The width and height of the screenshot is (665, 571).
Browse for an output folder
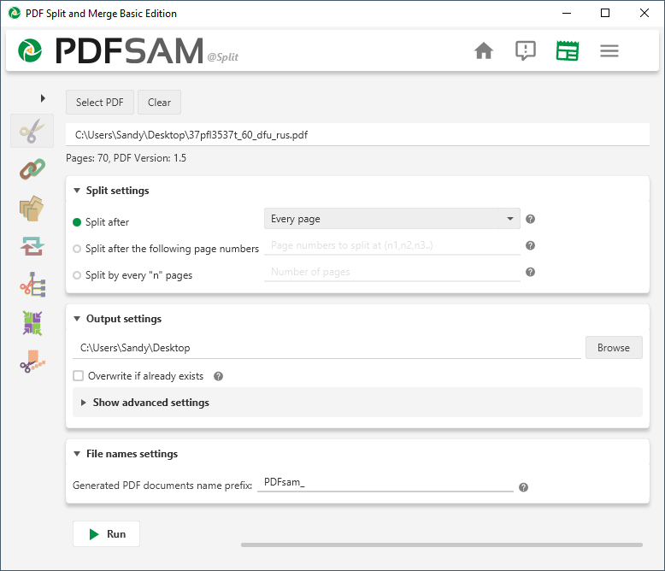(x=613, y=347)
